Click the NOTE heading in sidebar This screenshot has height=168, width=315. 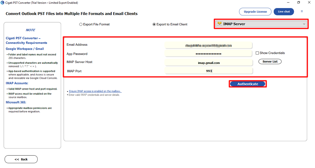coord(30,30)
